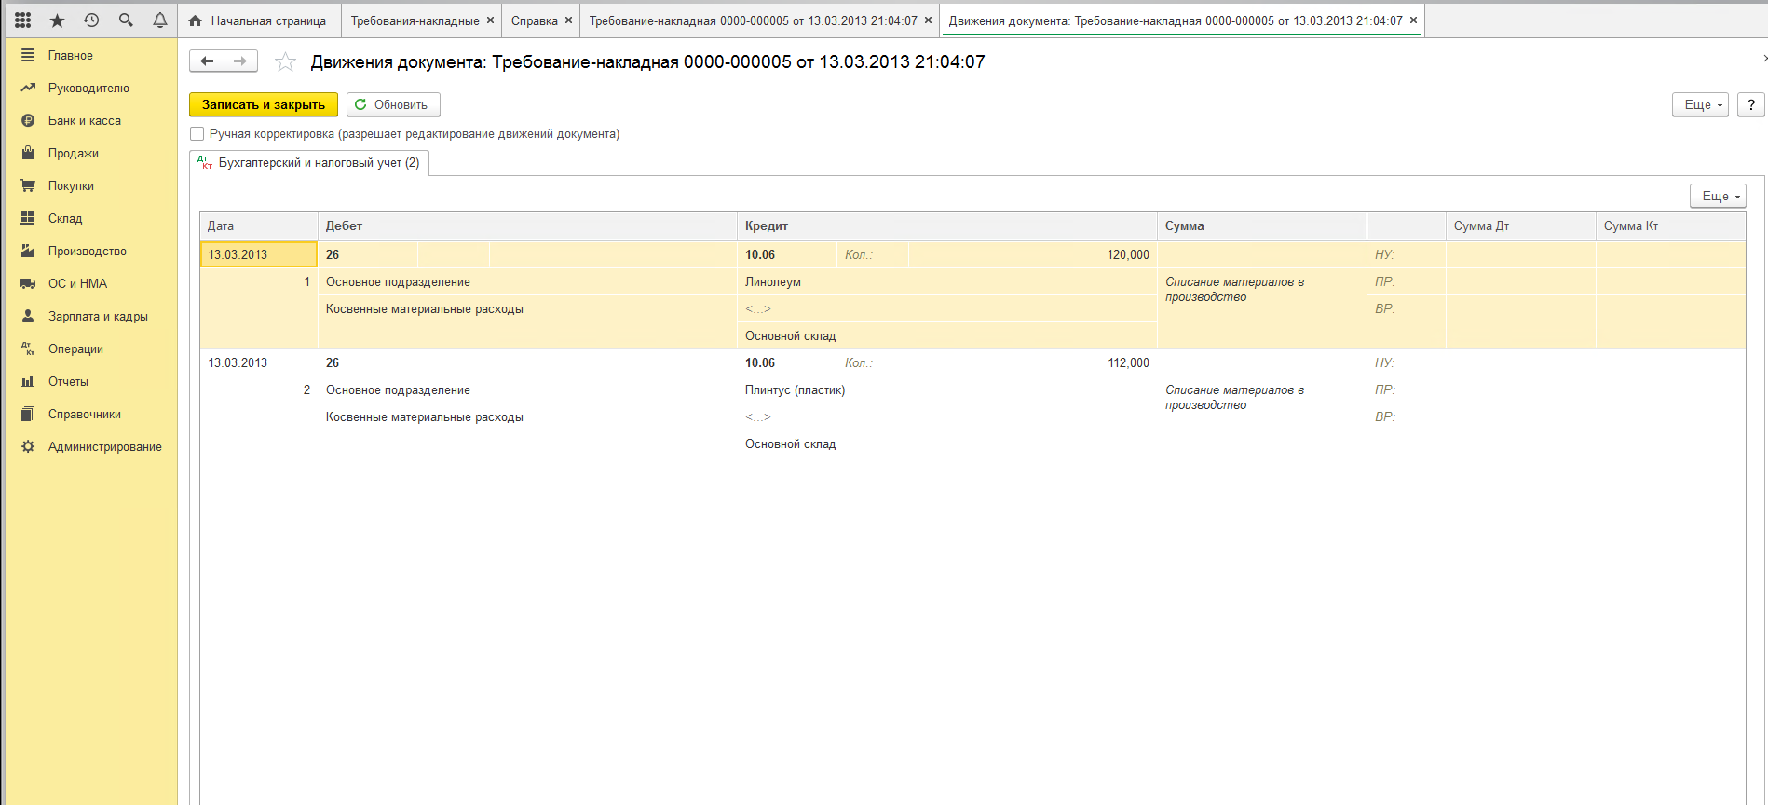The image size is (1768, 805).
Task: Click the Операции Дт/Кт icon
Action: tap(28, 348)
